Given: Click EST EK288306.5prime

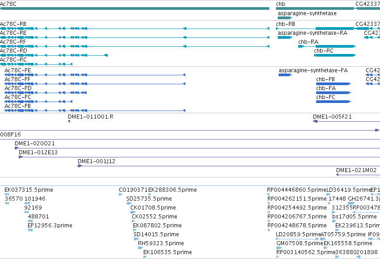Looking at the screenshot, I should [x=149, y=194].
